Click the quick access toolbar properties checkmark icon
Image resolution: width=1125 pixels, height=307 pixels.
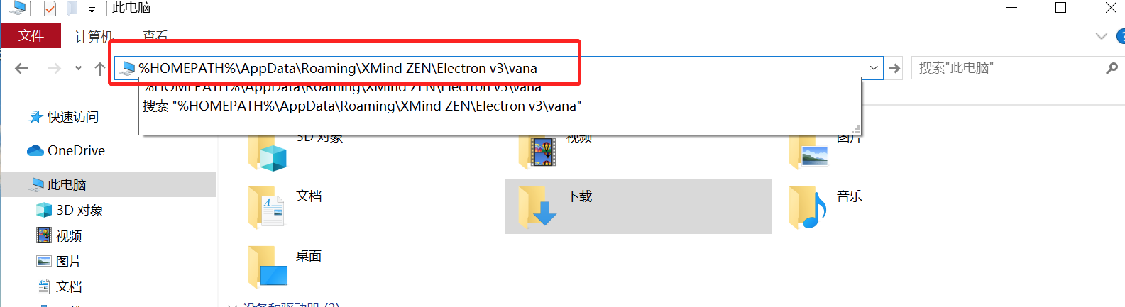pos(50,9)
